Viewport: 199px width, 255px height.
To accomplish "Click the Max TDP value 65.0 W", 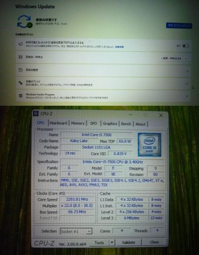I will (x=125, y=141).
